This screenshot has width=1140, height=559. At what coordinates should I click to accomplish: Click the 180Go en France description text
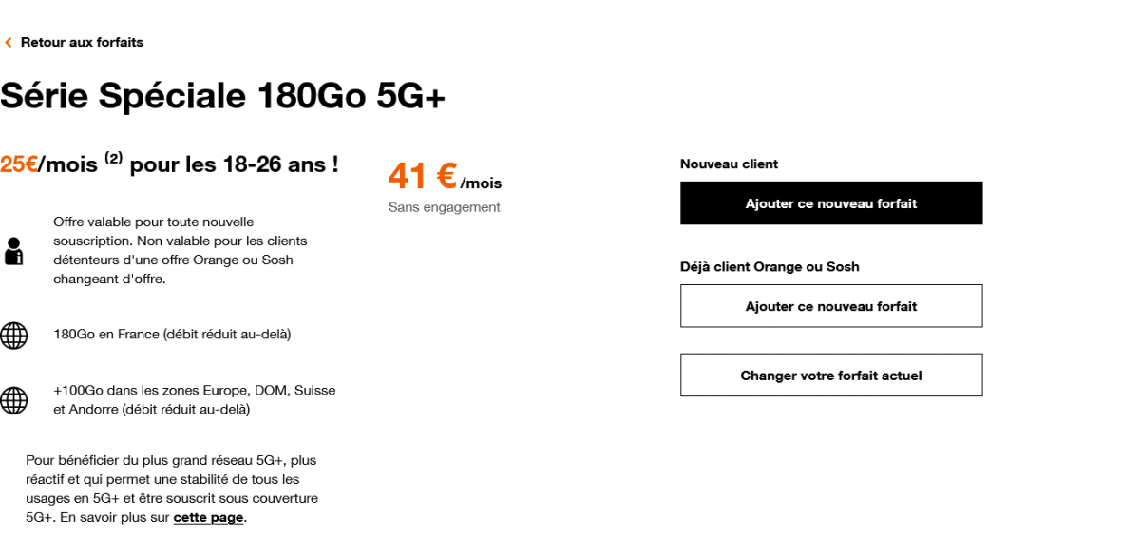point(172,335)
